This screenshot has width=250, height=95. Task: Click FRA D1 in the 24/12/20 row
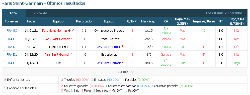coord(12,55)
